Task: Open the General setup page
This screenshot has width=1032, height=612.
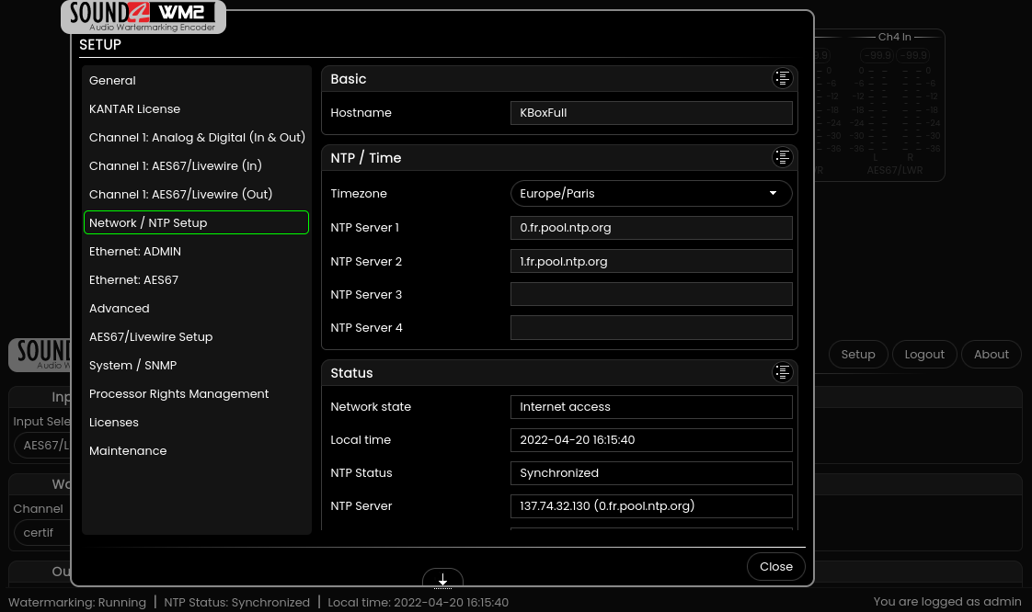Action: (196, 80)
